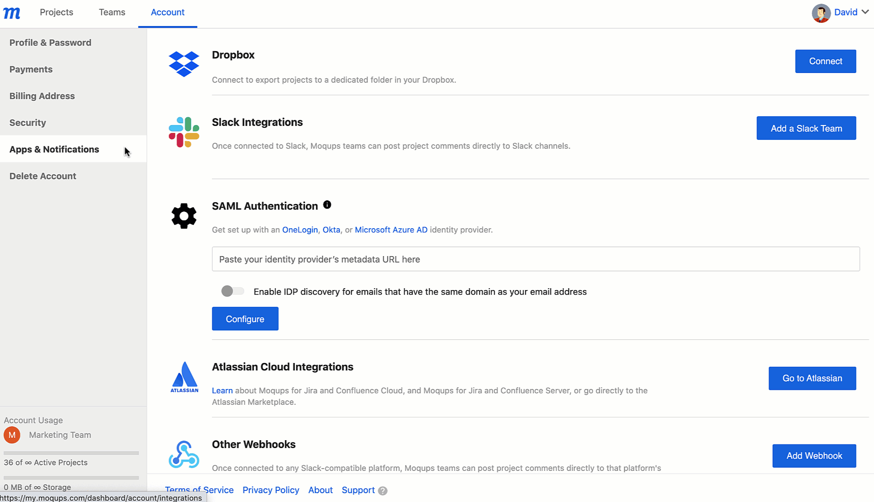The width and height of the screenshot is (874, 502).
Task: Open the Security settings page
Action: (27, 122)
